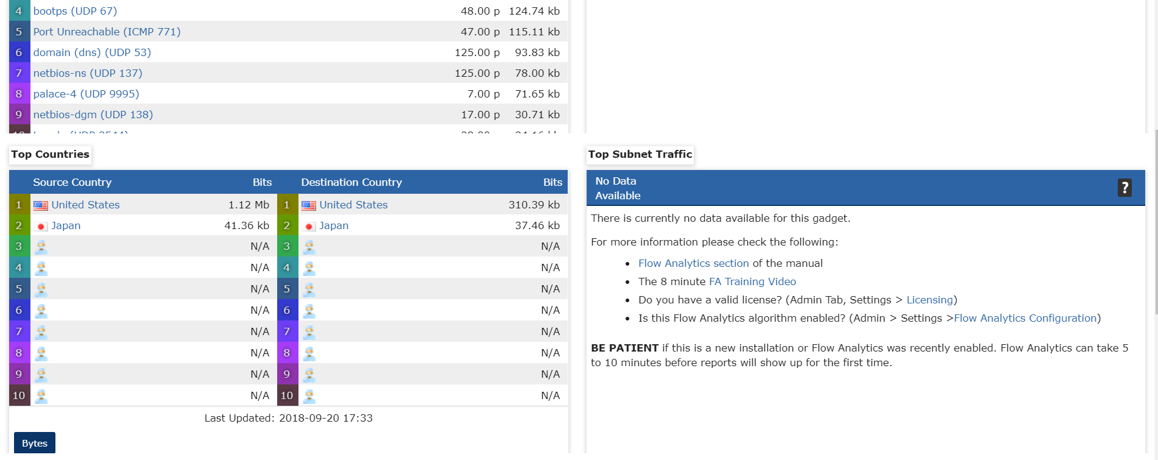Click unknown country icon in source row 7
The width and height of the screenshot is (1158, 460).
(41, 332)
